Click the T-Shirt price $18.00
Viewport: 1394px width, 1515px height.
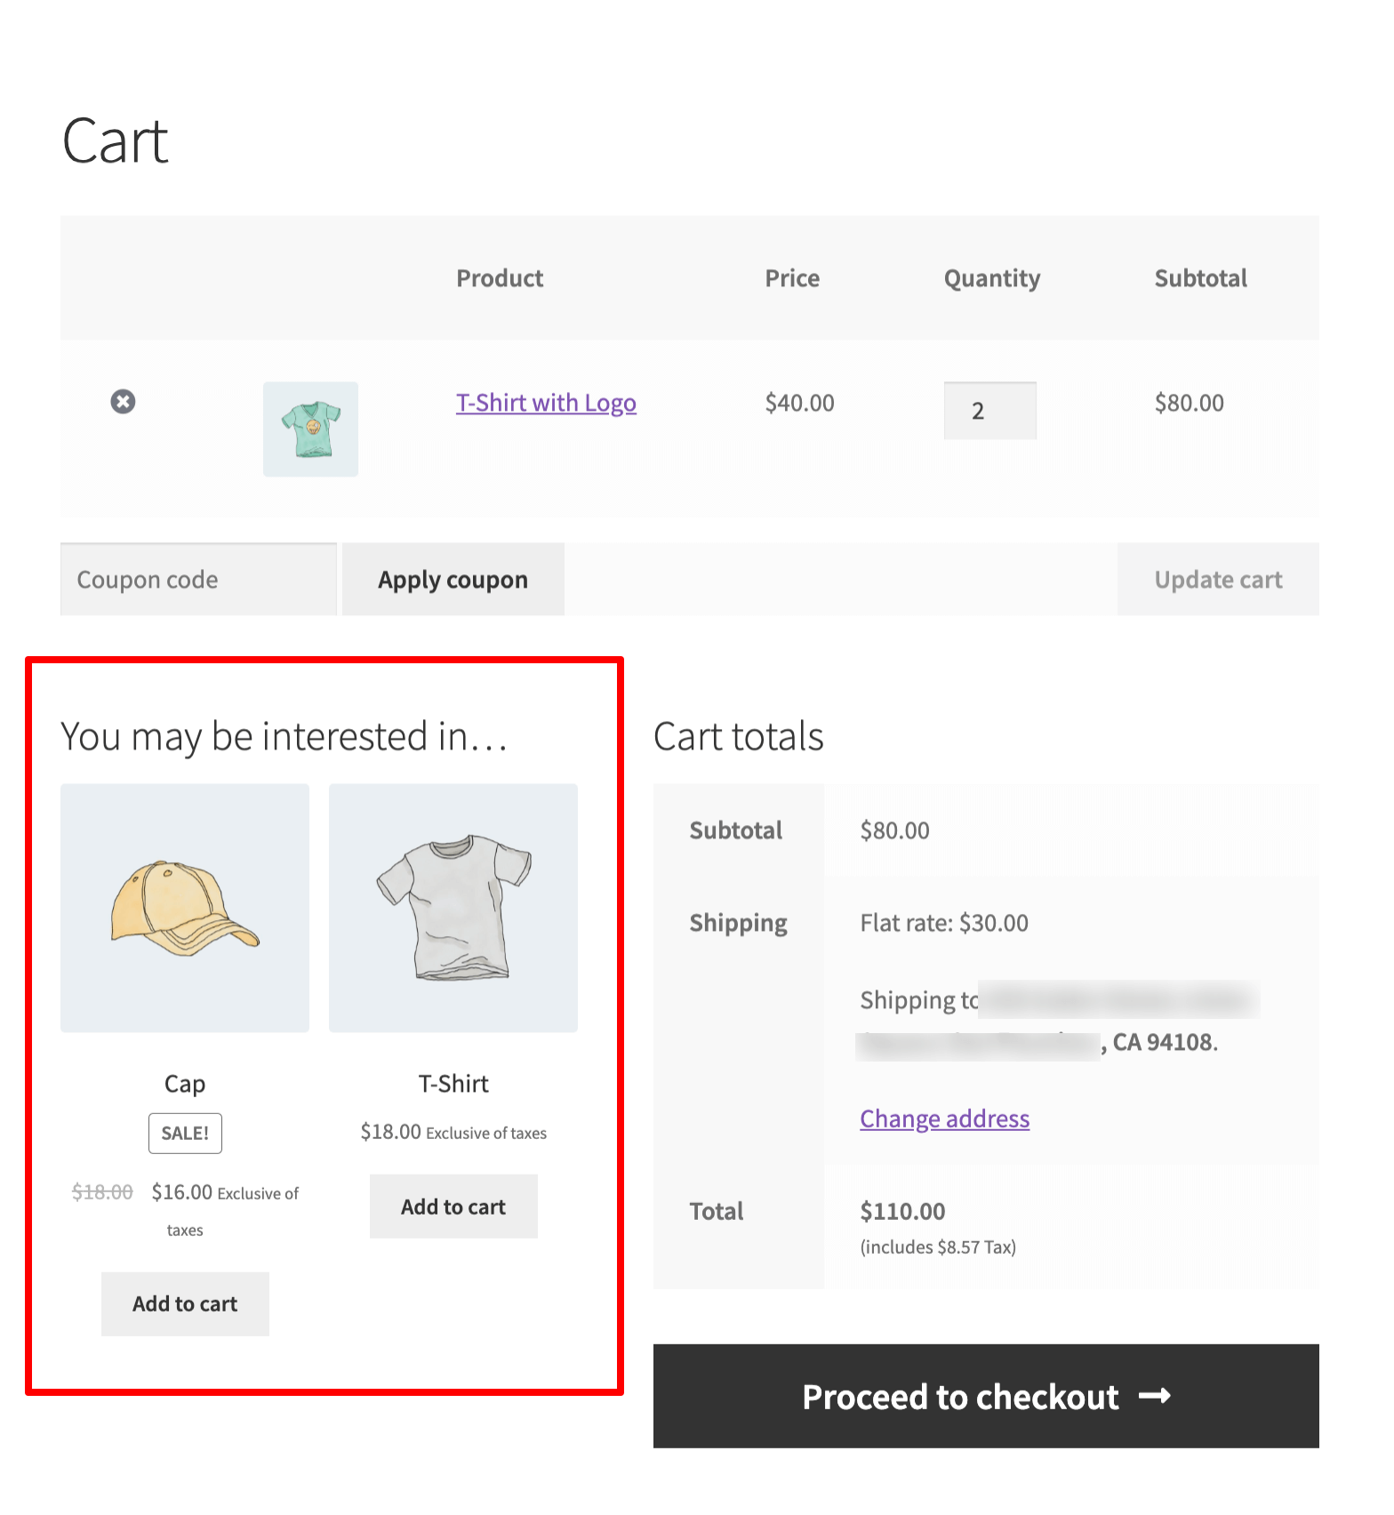[x=391, y=1132]
